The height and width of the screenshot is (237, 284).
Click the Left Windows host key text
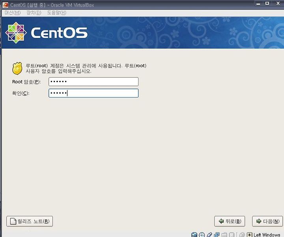pos(267,235)
